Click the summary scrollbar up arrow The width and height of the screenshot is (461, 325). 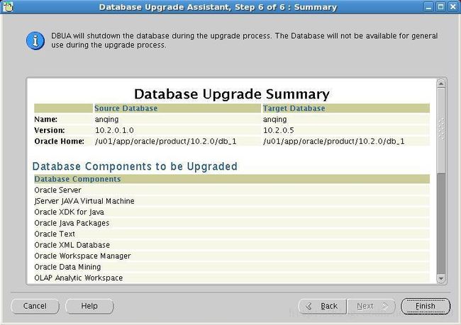coord(441,84)
